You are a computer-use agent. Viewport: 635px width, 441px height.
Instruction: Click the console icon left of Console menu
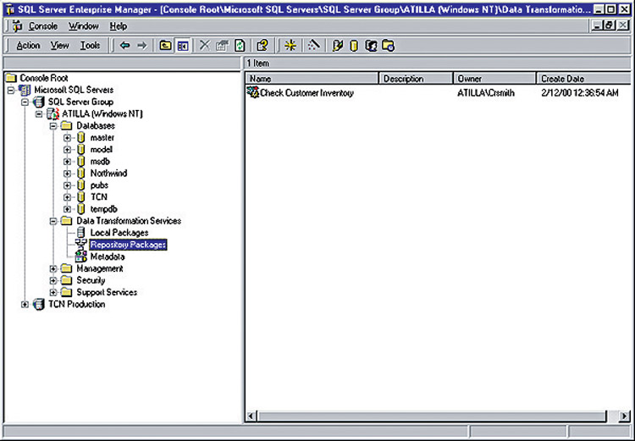point(18,26)
